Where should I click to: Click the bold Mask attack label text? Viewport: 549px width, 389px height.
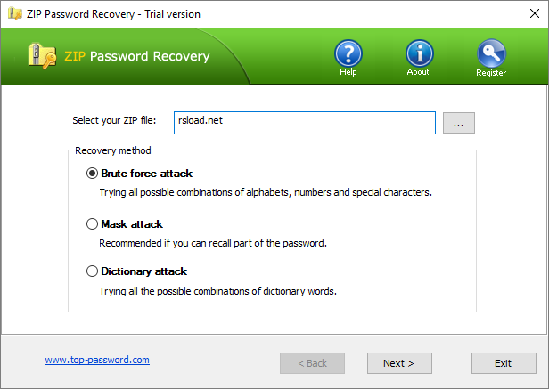pyautogui.click(x=132, y=224)
